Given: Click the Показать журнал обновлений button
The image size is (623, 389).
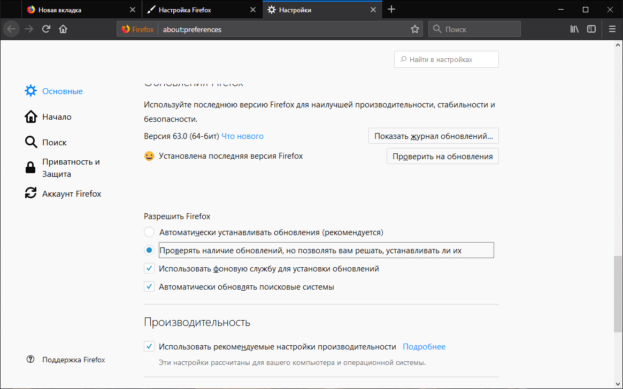Looking at the screenshot, I should coord(433,136).
